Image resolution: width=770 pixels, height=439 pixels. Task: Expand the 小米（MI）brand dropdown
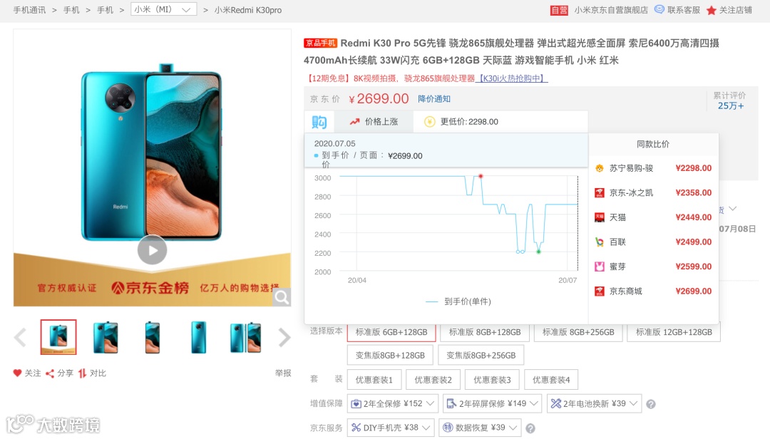163,9
